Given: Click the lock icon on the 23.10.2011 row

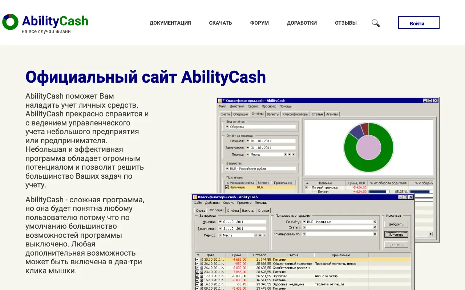Looking at the screenshot, I should (202, 272).
